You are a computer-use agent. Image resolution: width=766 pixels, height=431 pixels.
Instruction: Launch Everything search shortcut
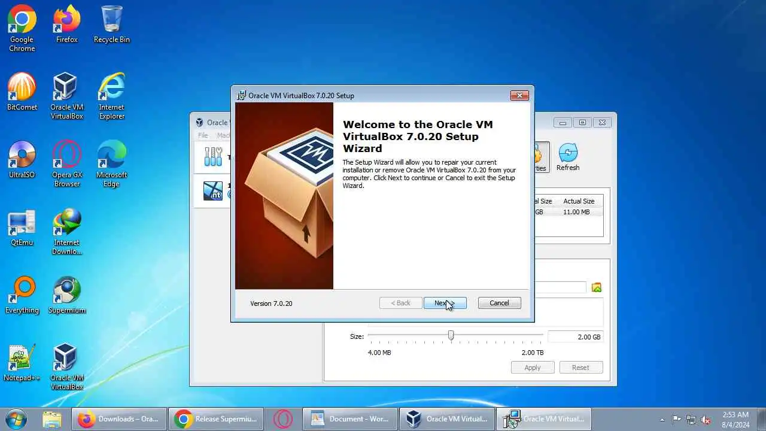[22, 295]
